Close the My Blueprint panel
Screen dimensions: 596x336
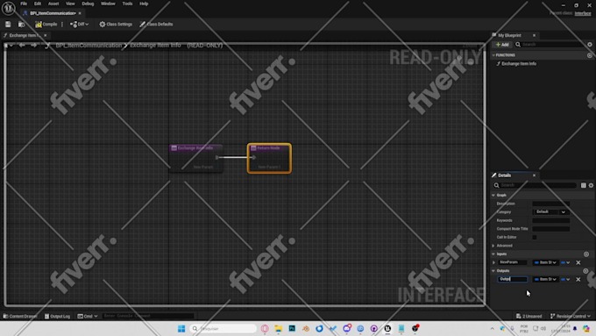click(534, 35)
